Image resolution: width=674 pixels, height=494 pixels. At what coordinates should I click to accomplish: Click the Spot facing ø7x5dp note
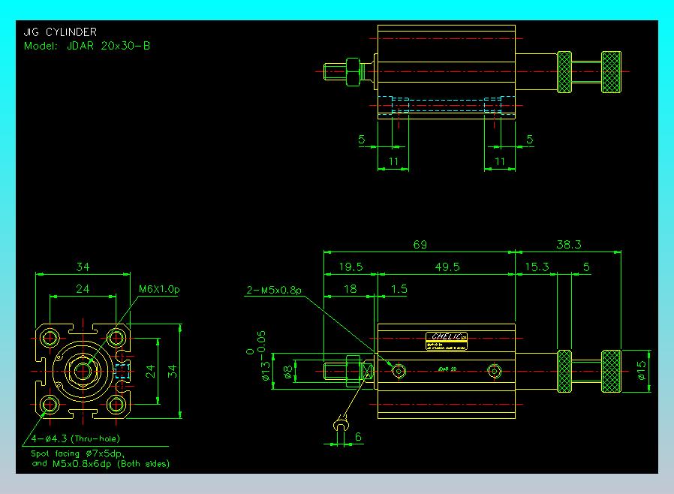pos(78,453)
